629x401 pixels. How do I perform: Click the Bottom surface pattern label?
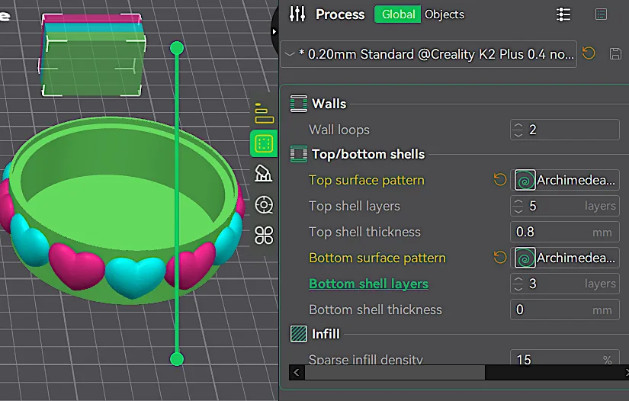click(377, 258)
